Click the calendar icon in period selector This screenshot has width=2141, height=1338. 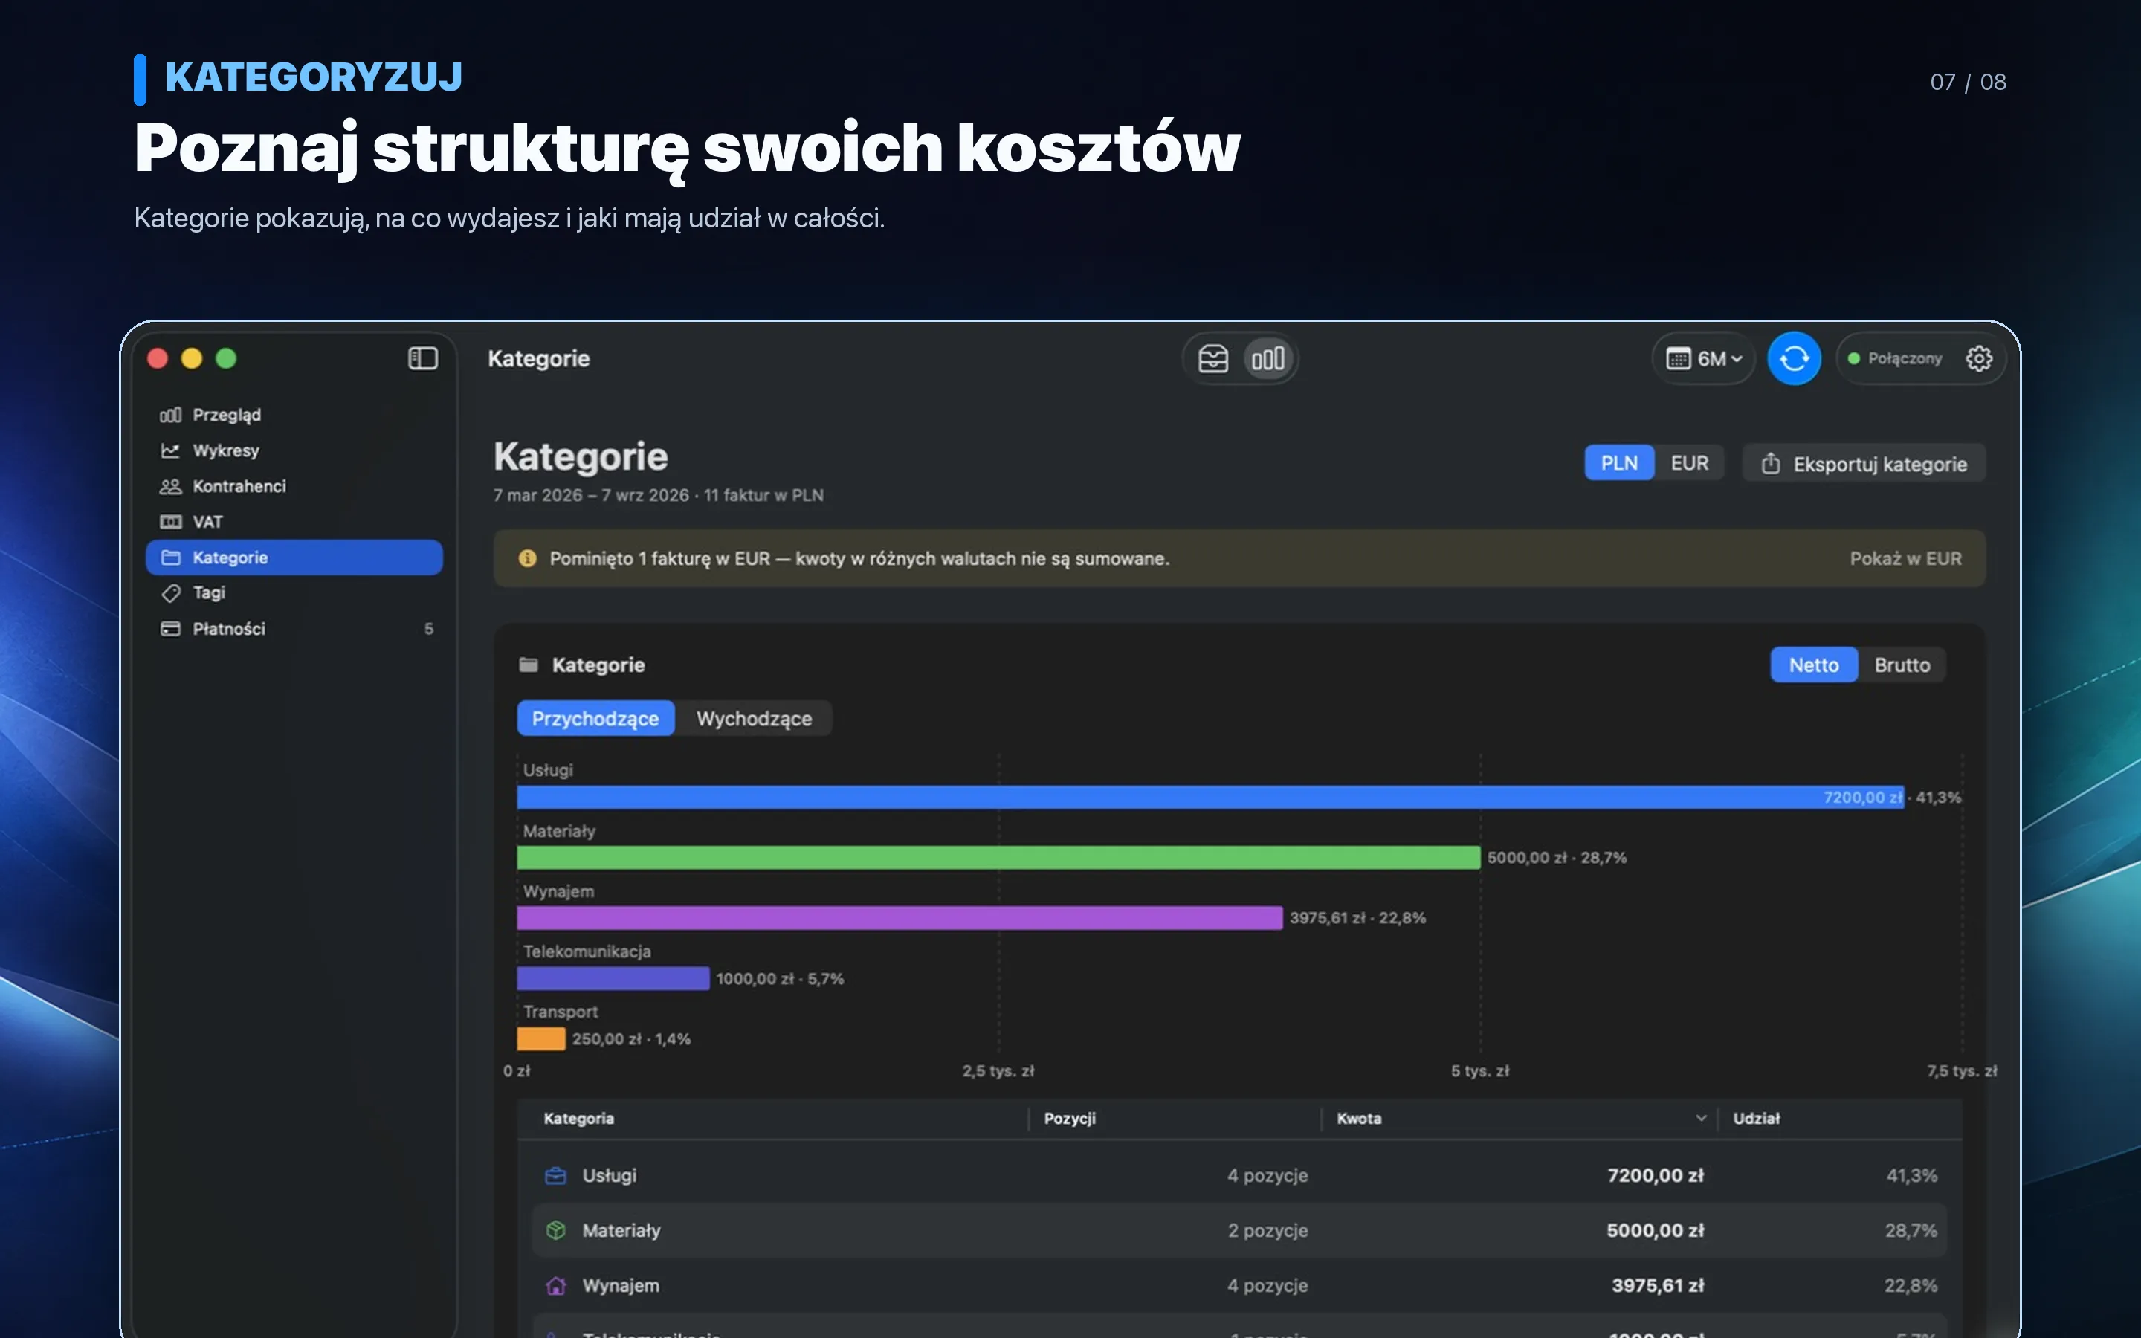(1677, 358)
